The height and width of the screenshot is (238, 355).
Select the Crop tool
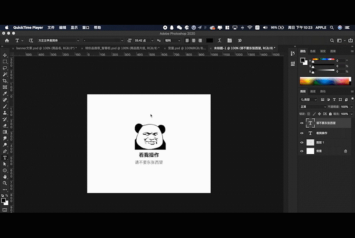(5, 81)
